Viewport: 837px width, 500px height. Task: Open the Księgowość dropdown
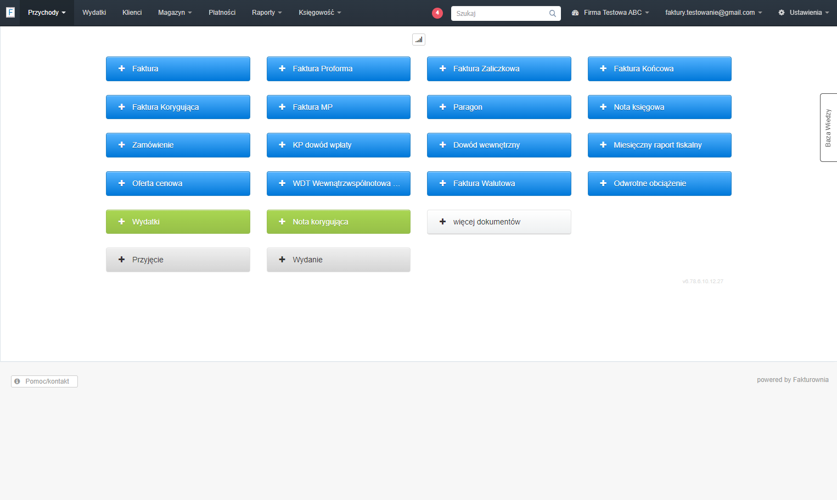[x=320, y=13]
